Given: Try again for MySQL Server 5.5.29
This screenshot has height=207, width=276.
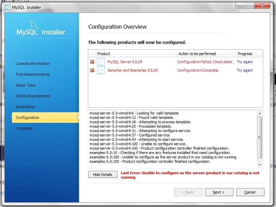Looking at the screenshot, I should 245,62.
